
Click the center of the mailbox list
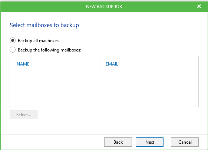tap(104, 81)
